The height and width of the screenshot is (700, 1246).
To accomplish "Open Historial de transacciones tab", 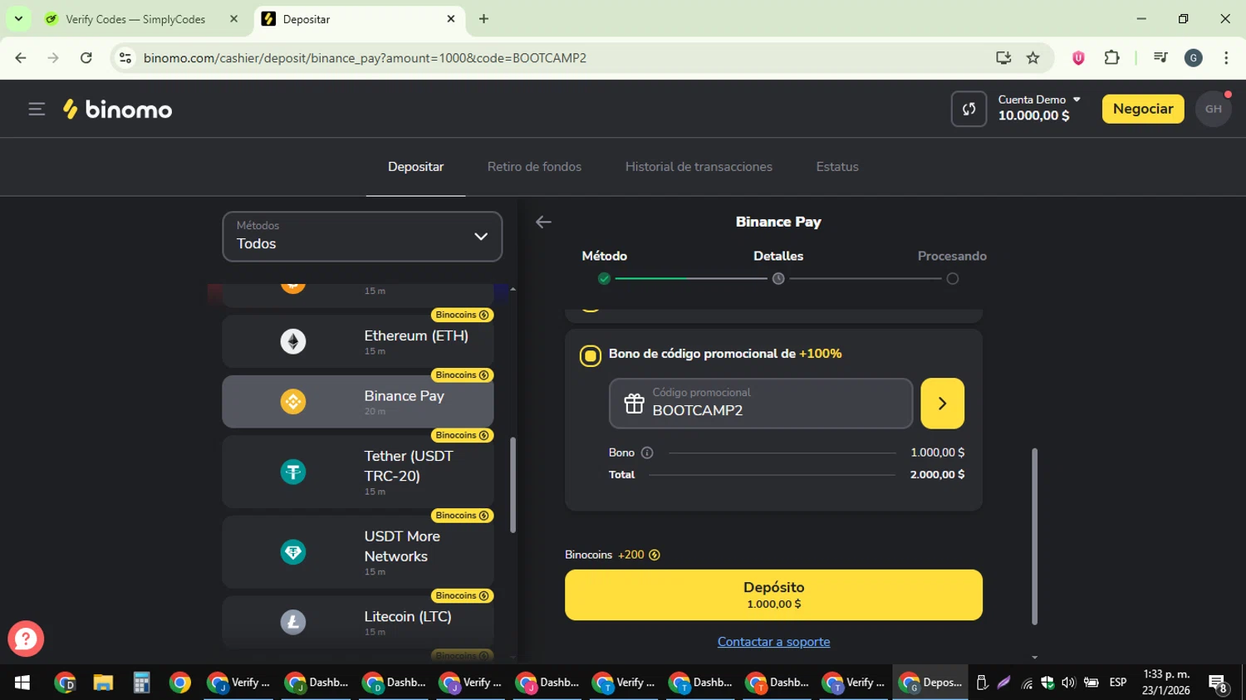I will (699, 167).
